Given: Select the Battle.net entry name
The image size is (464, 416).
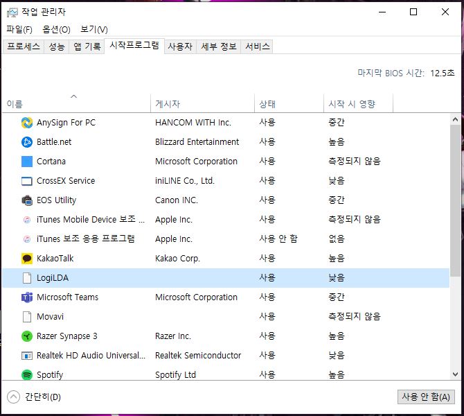Looking at the screenshot, I should click(54, 142).
